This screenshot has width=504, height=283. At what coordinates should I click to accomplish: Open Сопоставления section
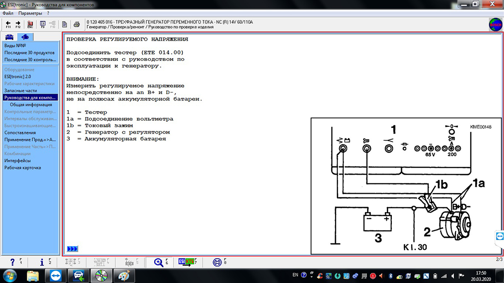pos(20,133)
